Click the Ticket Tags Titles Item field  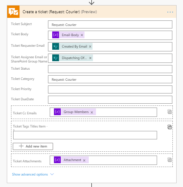point(85,135)
